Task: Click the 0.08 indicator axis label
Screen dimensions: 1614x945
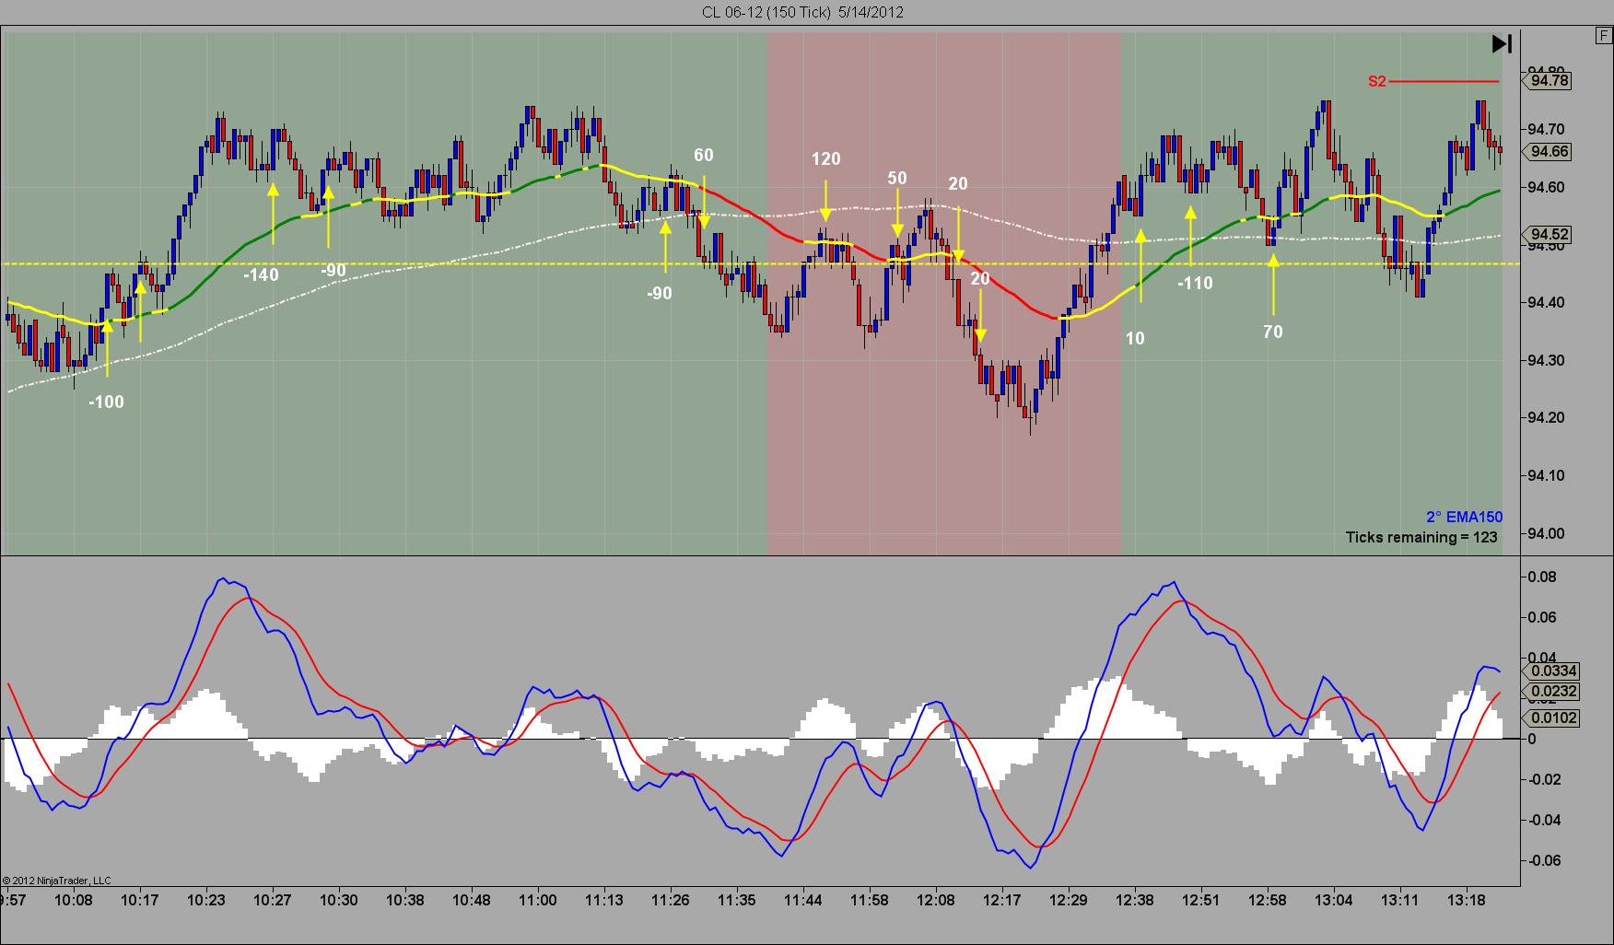Action: click(x=1541, y=577)
